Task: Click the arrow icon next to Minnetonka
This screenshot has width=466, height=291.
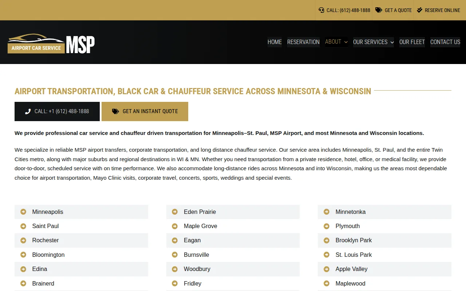Action: pos(327,212)
